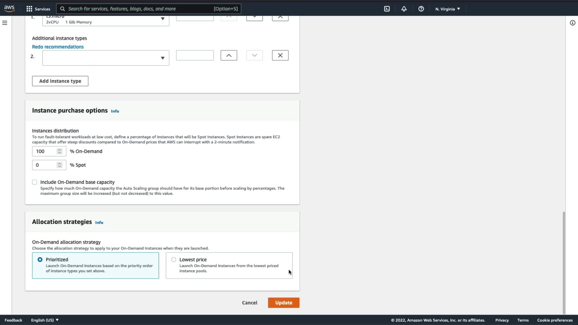Screen dimensions: 578x325
Task: Open the help question-mark icon
Action: coord(421,9)
